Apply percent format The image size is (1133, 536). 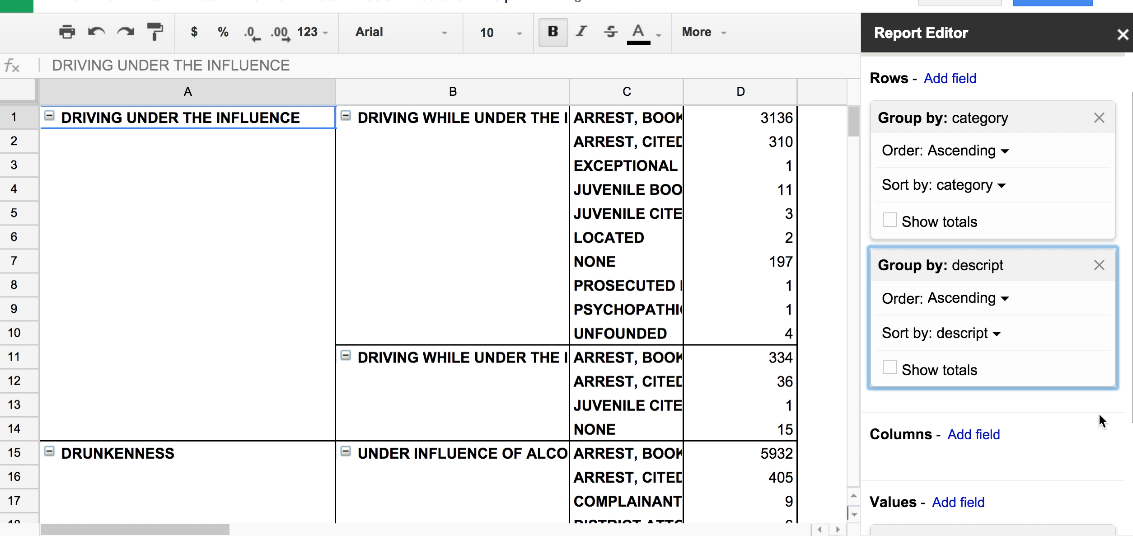click(223, 32)
